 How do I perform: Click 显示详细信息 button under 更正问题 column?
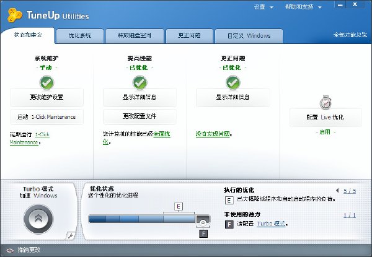232,97
